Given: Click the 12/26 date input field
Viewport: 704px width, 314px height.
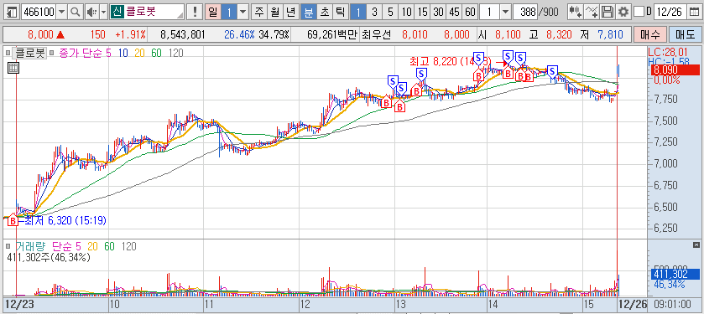Looking at the screenshot, I should point(671,12).
